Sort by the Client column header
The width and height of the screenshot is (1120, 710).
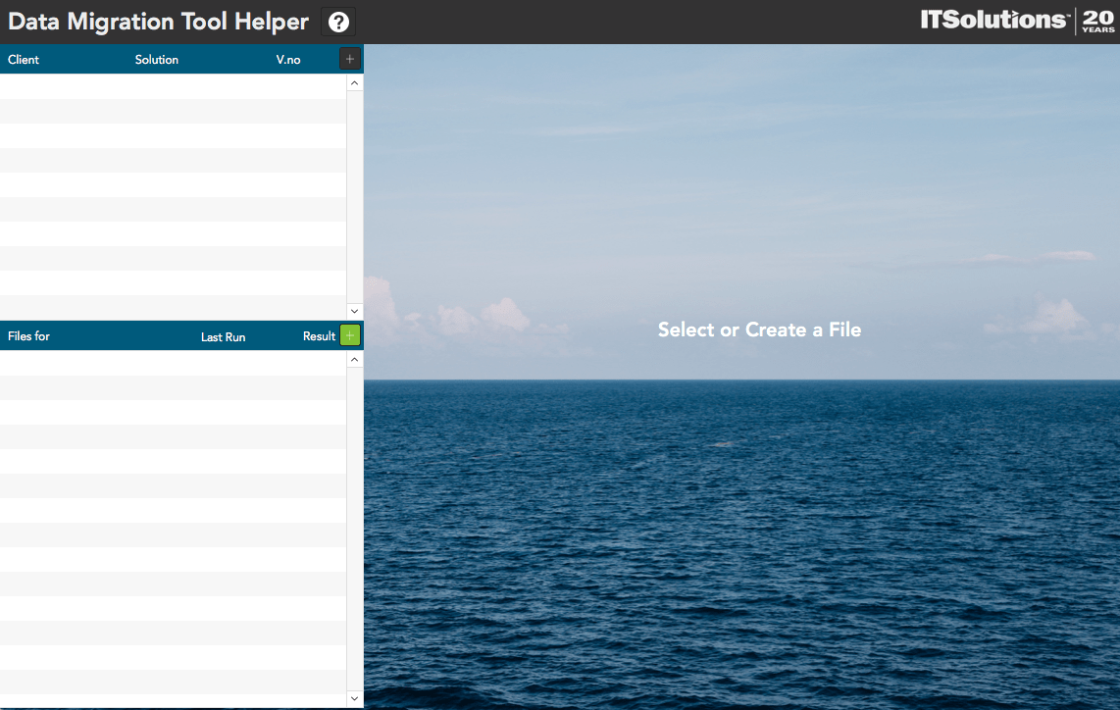[24, 60]
